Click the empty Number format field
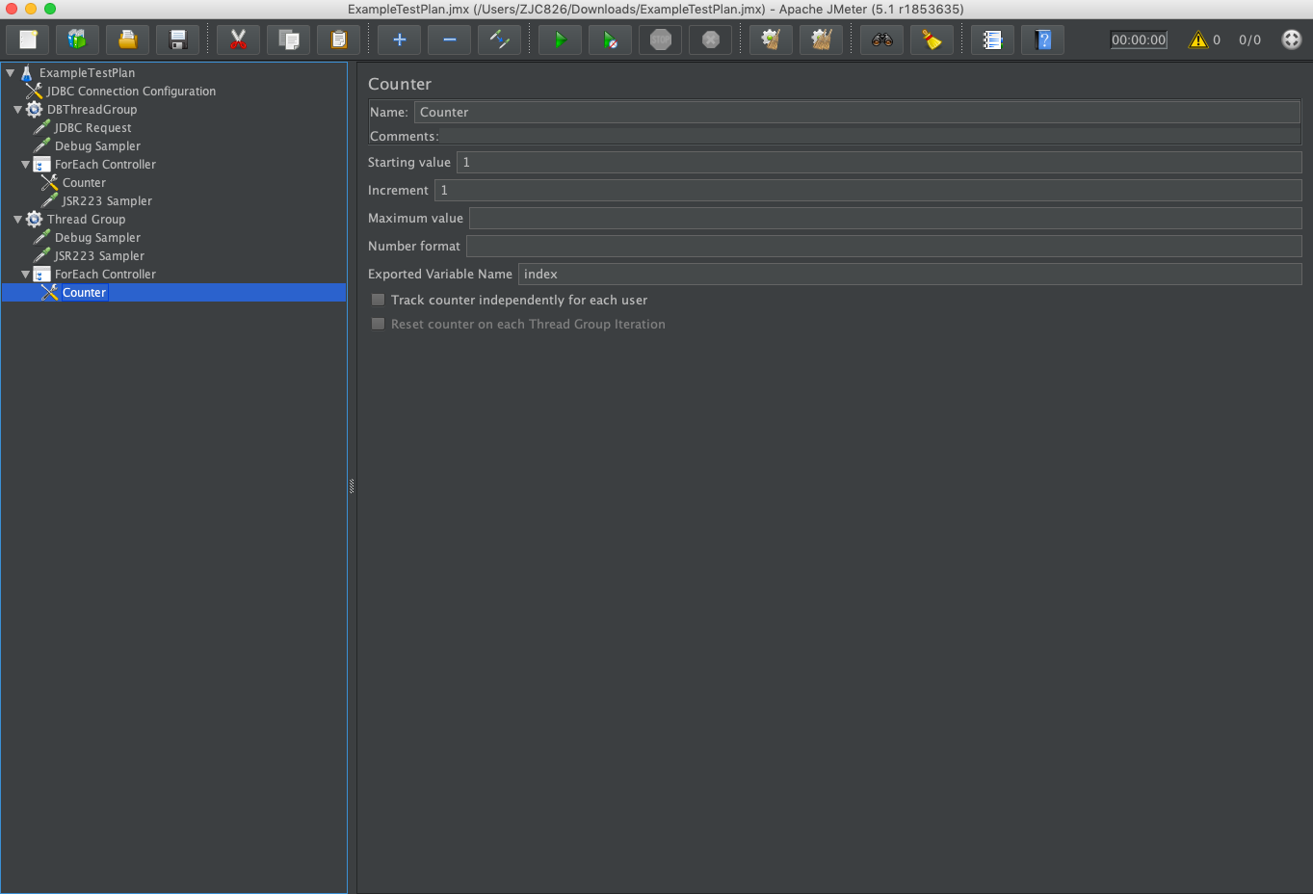This screenshot has height=894, width=1313. [884, 246]
